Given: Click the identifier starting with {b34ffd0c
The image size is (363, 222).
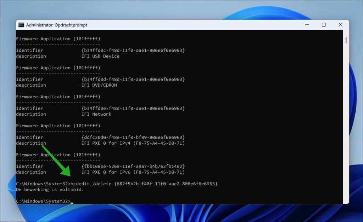Looking at the screenshot, I should [133, 50].
